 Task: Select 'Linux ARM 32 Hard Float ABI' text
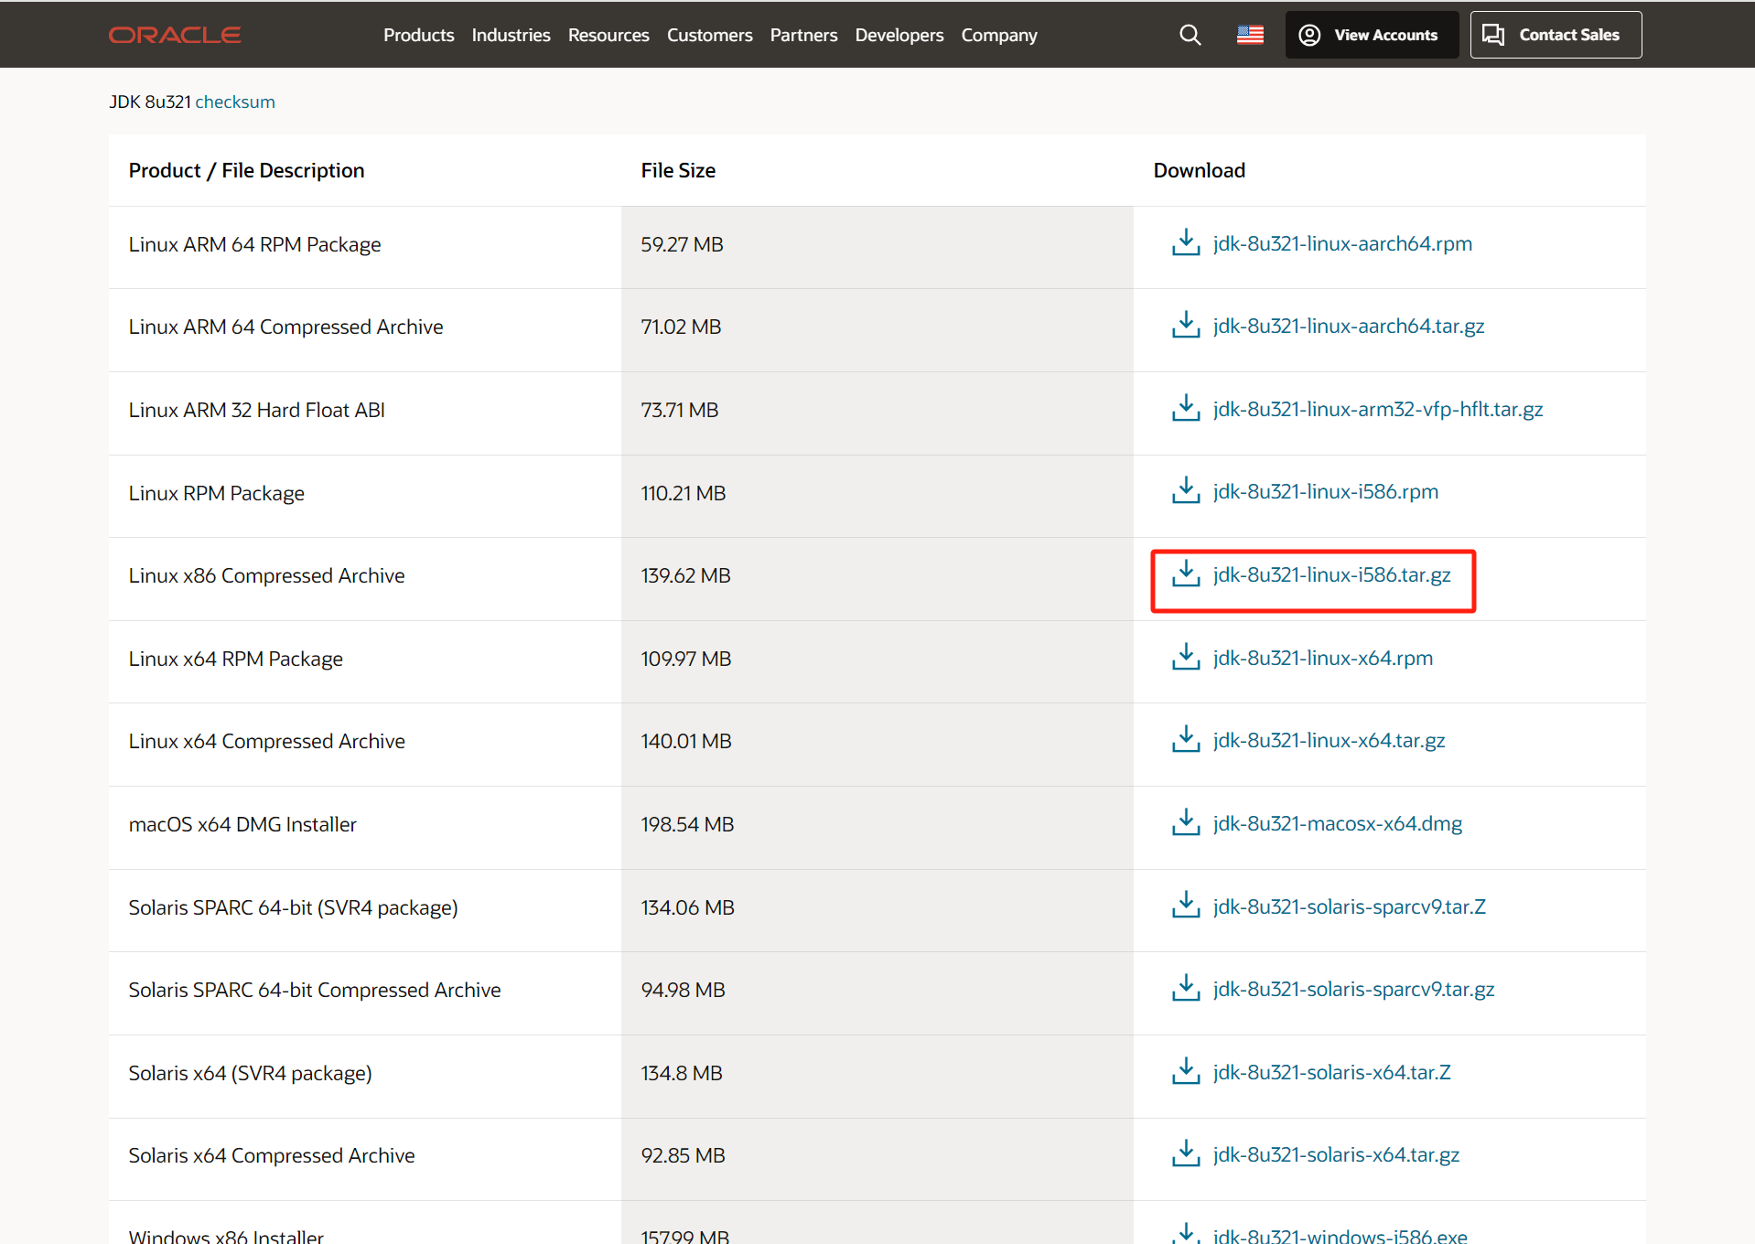tap(256, 410)
